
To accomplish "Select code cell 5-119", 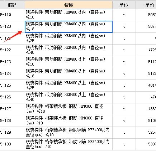I will tap(12, 15).
